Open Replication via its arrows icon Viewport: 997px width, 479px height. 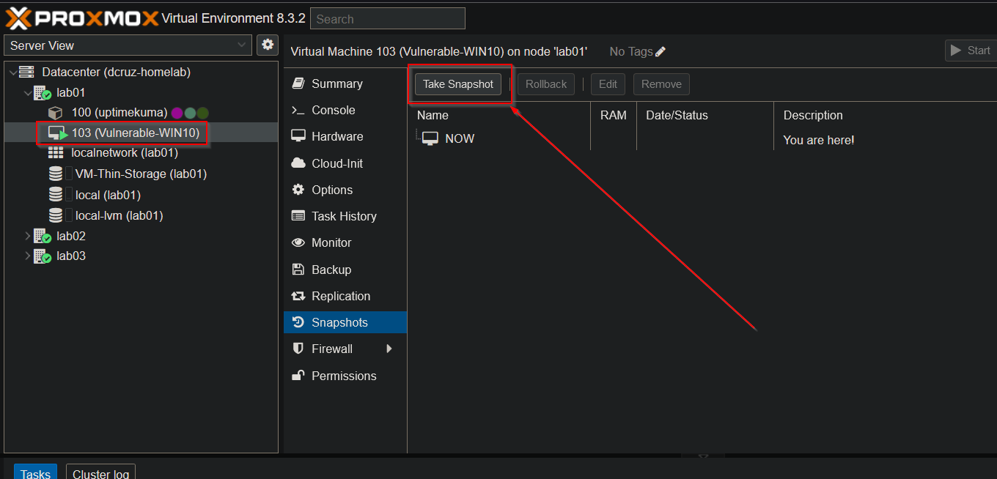click(298, 296)
